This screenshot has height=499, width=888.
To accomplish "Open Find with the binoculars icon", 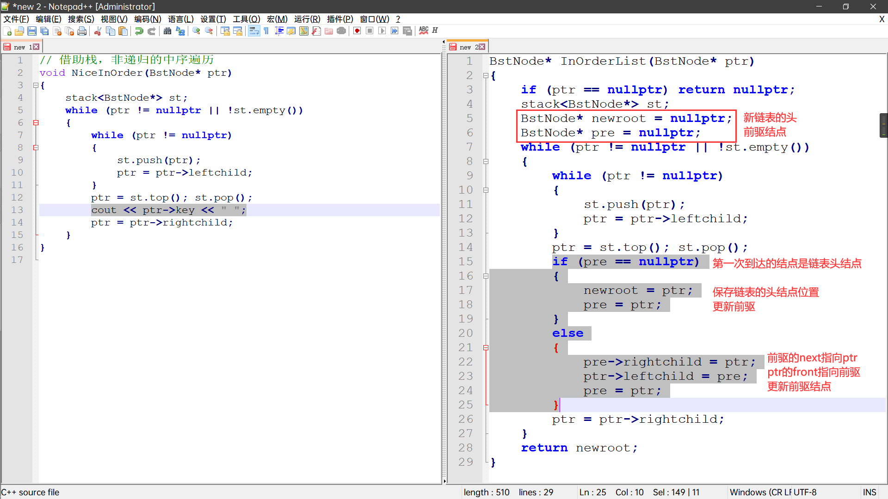I will (167, 31).
